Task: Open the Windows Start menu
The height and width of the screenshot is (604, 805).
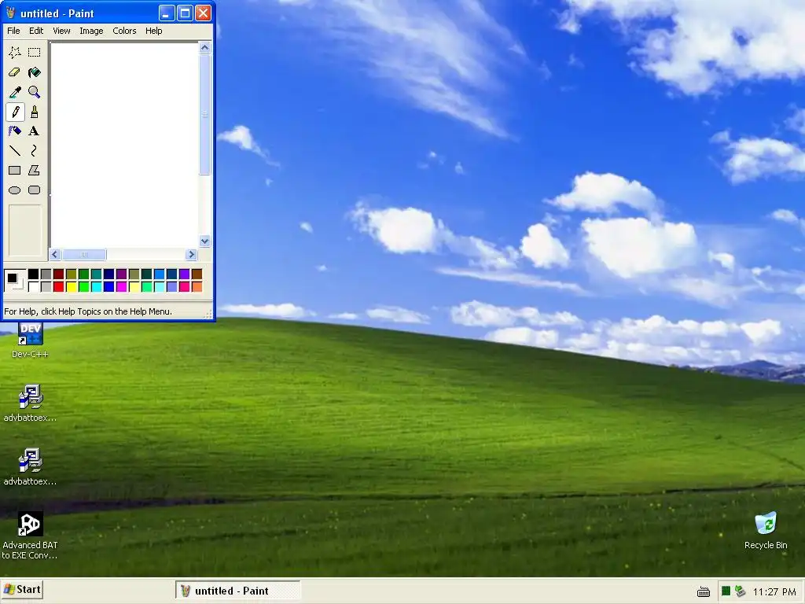Action: [x=21, y=590]
